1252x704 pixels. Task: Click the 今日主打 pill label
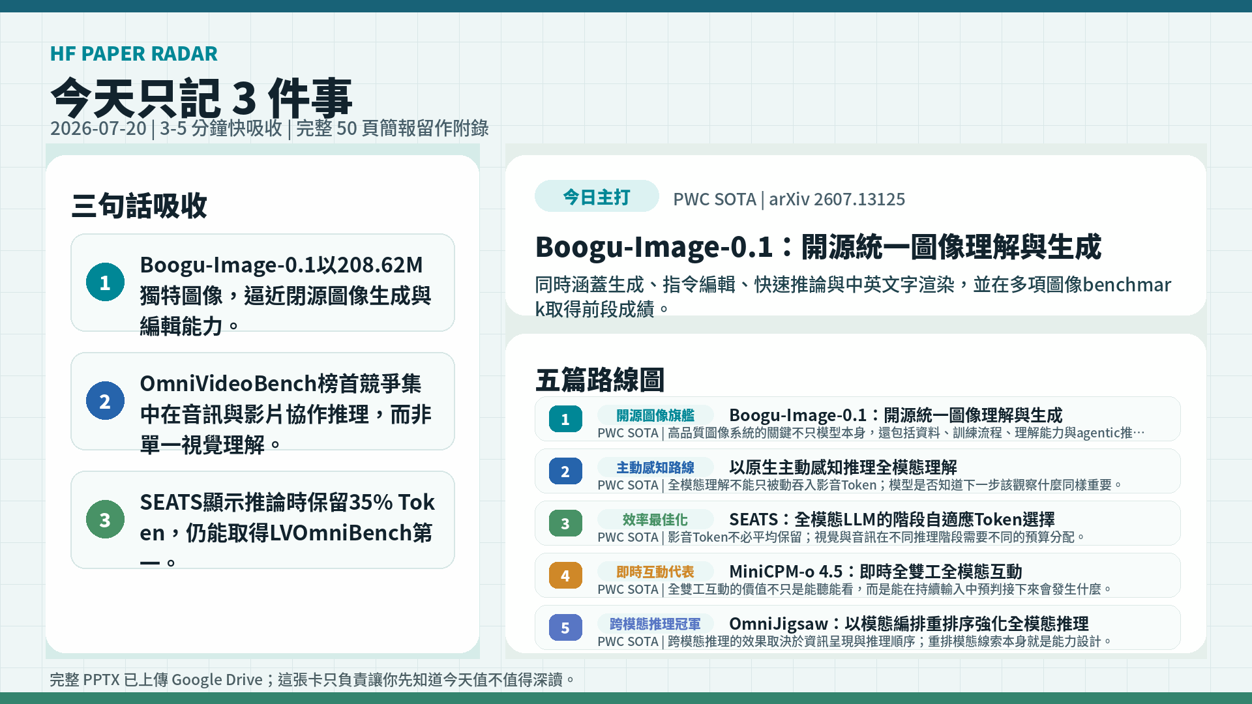tap(597, 196)
